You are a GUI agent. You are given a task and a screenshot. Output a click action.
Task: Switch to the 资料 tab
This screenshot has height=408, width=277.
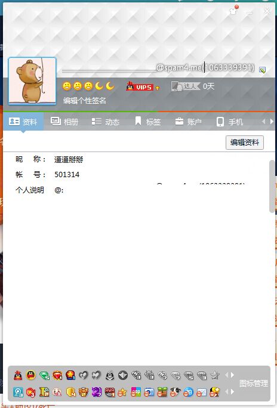tap(23, 122)
